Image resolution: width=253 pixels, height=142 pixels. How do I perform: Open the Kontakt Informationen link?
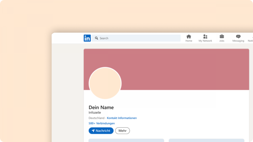[x=122, y=118]
